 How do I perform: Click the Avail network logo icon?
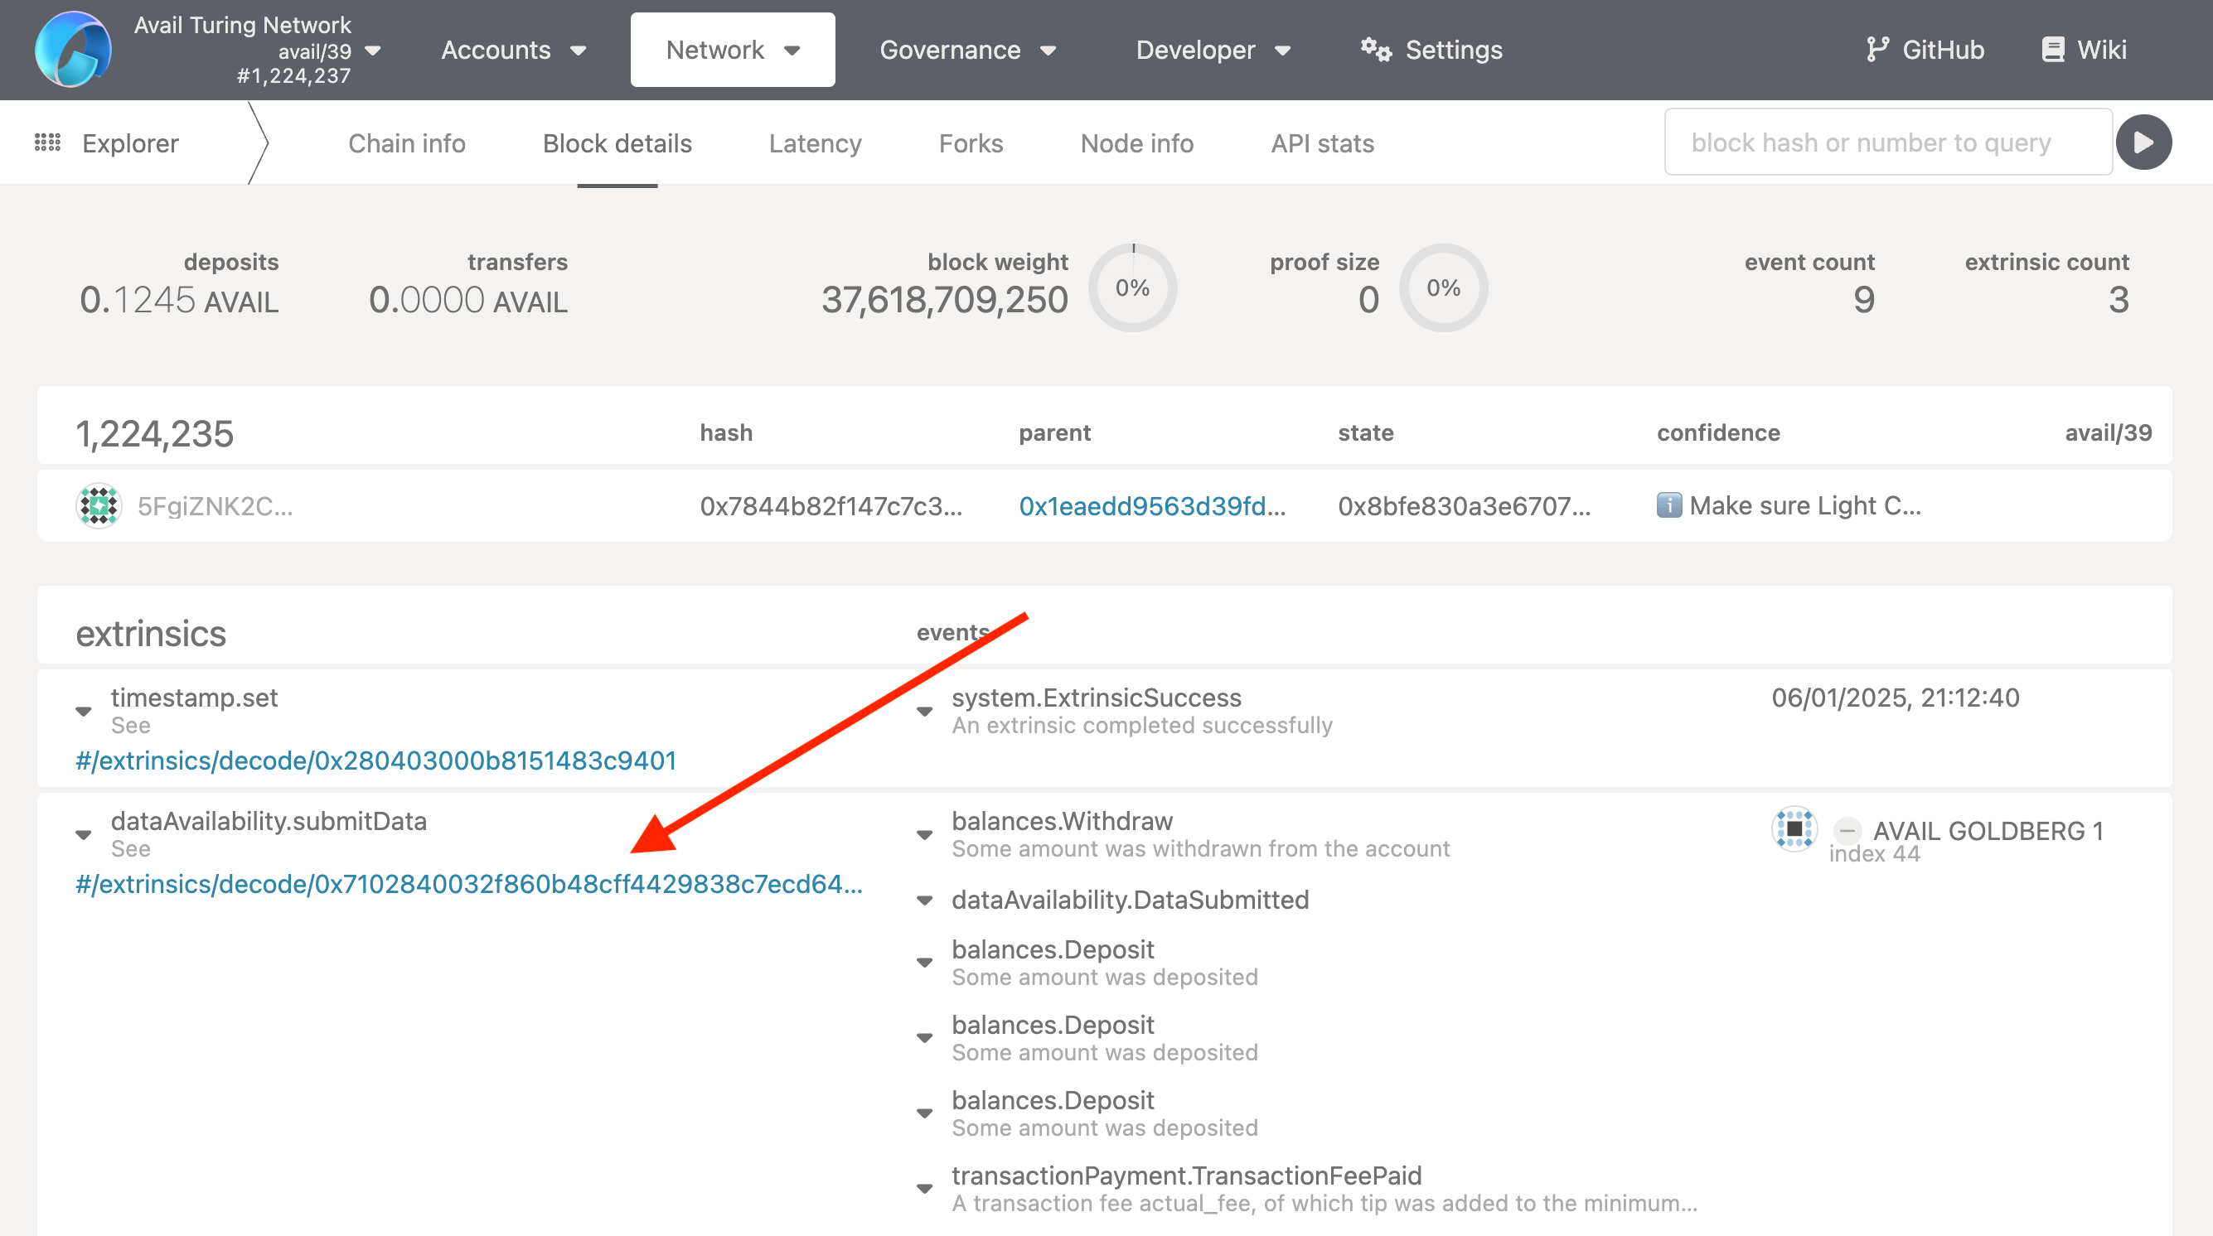tap(72, 49)
